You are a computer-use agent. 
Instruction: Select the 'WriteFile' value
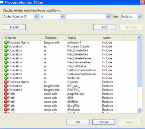[73, 78]
